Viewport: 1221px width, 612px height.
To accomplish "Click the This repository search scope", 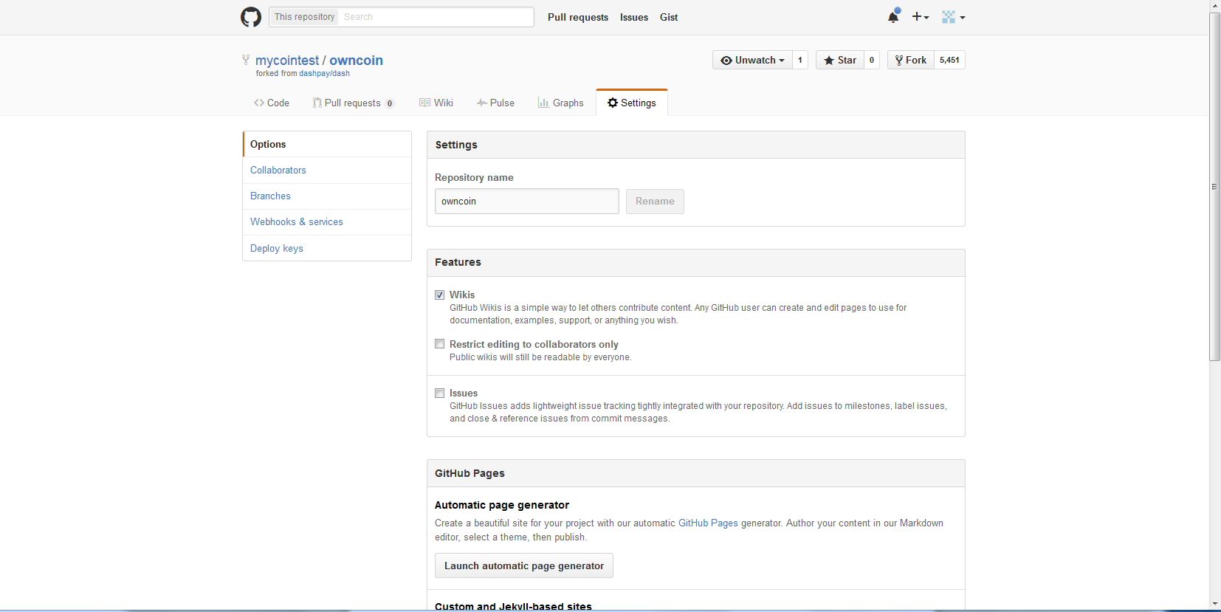I will coord(304,17).
